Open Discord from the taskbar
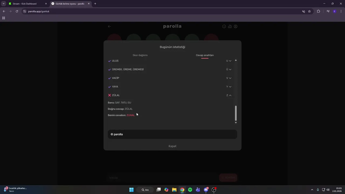 pos(206,190)
